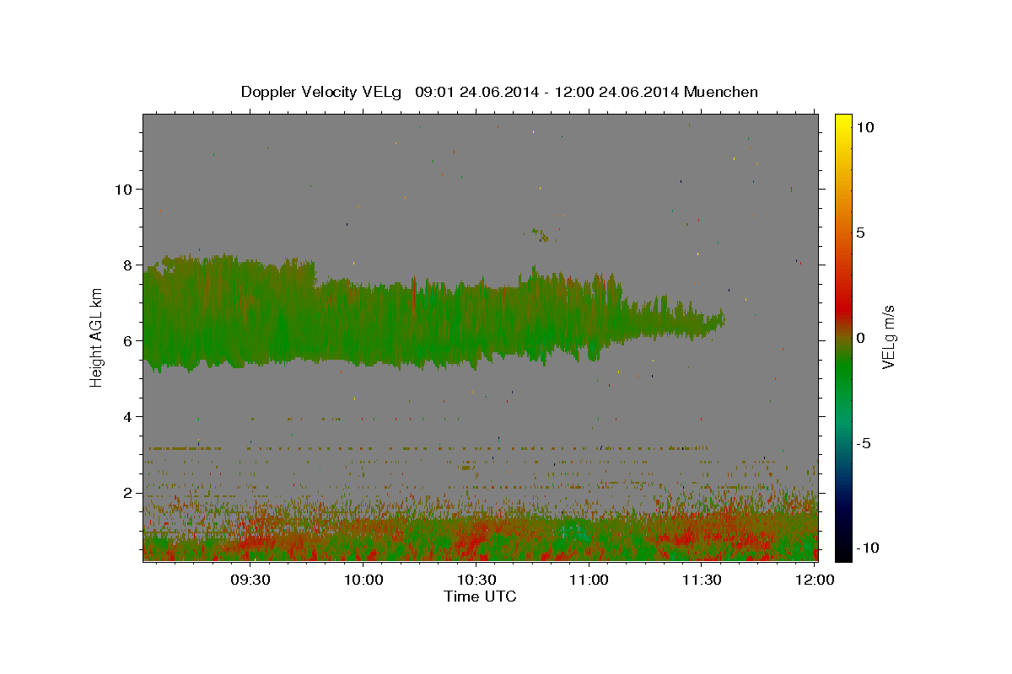Screen dimensions: 1012x674
Task: Click the yellow top of the colorbar
Action: tap(842, 122)
